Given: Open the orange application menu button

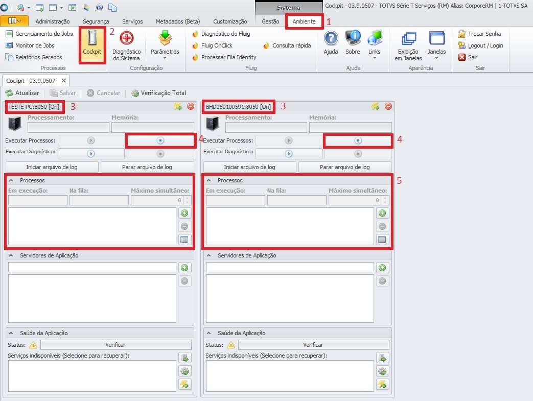Looking at the screenshot, I should [14, 21].
